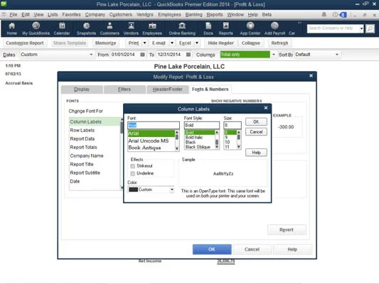Open My QuickBooks icon

pyautogui.click(x=36, y=28)
